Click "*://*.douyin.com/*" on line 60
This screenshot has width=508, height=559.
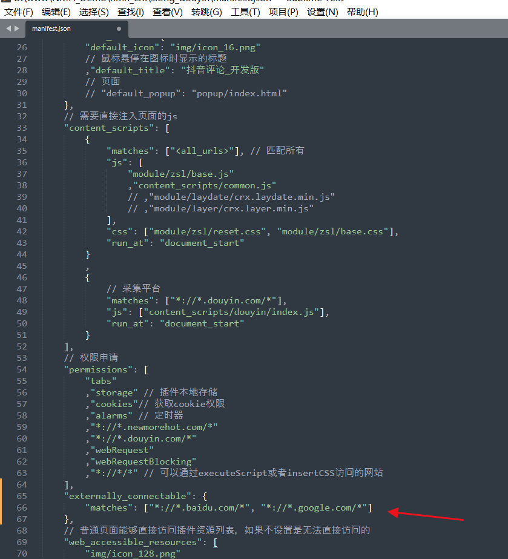coord(143,439)
